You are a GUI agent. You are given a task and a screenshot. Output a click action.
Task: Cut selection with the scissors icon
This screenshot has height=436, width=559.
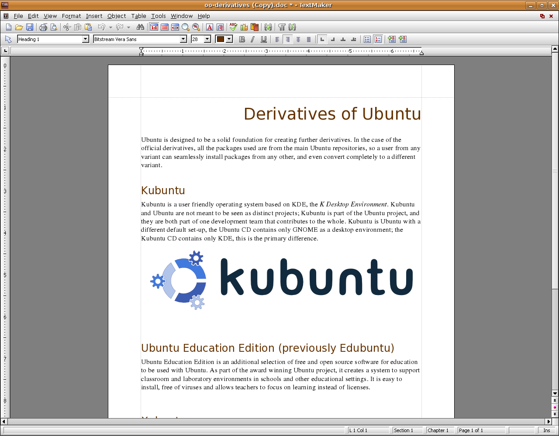tap(67, 27)
